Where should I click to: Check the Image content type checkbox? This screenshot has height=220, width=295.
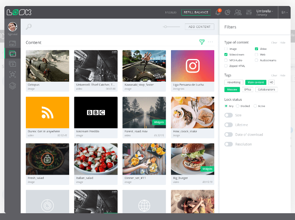(x=226, y=49)
